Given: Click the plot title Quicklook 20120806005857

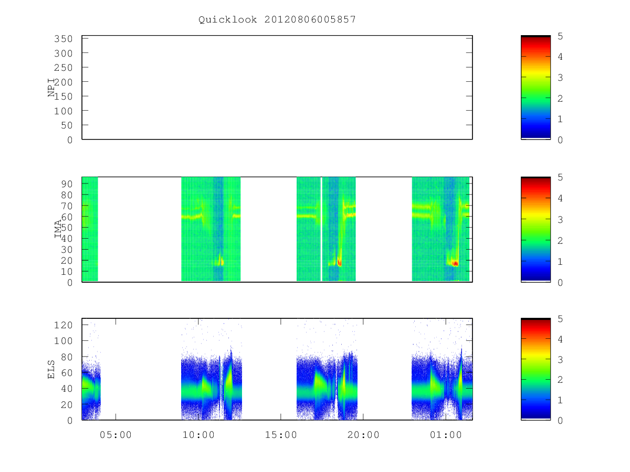Looking at the screenshot, I should click(x=277, y=19).
